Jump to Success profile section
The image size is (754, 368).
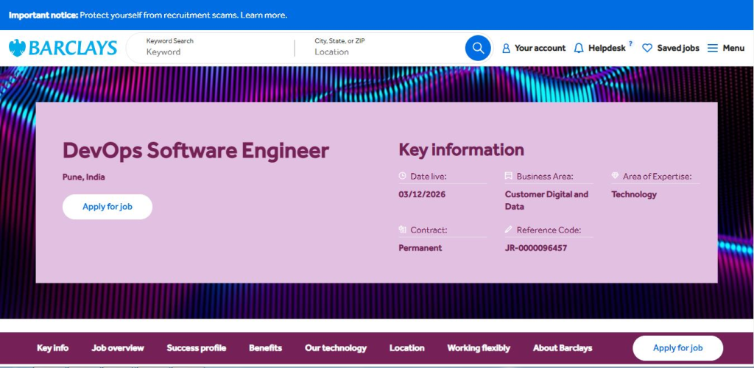[x=196, y=348]
